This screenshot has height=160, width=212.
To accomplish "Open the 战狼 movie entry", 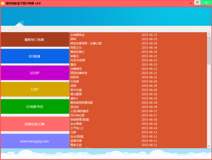I will 73,86.
